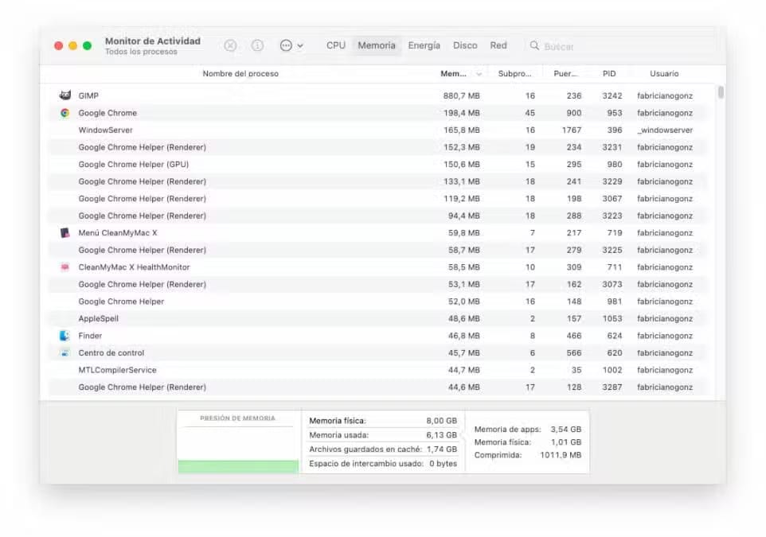Open the ellipsis actions menu icon

click(x=286, y=45)
